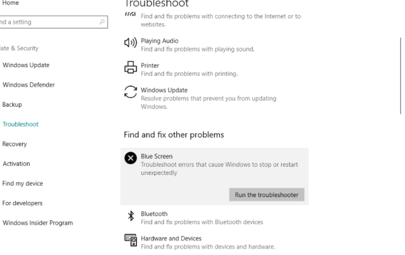Select the Bluetooth symbol icon

pyautogui.click(x=131, y=215)
